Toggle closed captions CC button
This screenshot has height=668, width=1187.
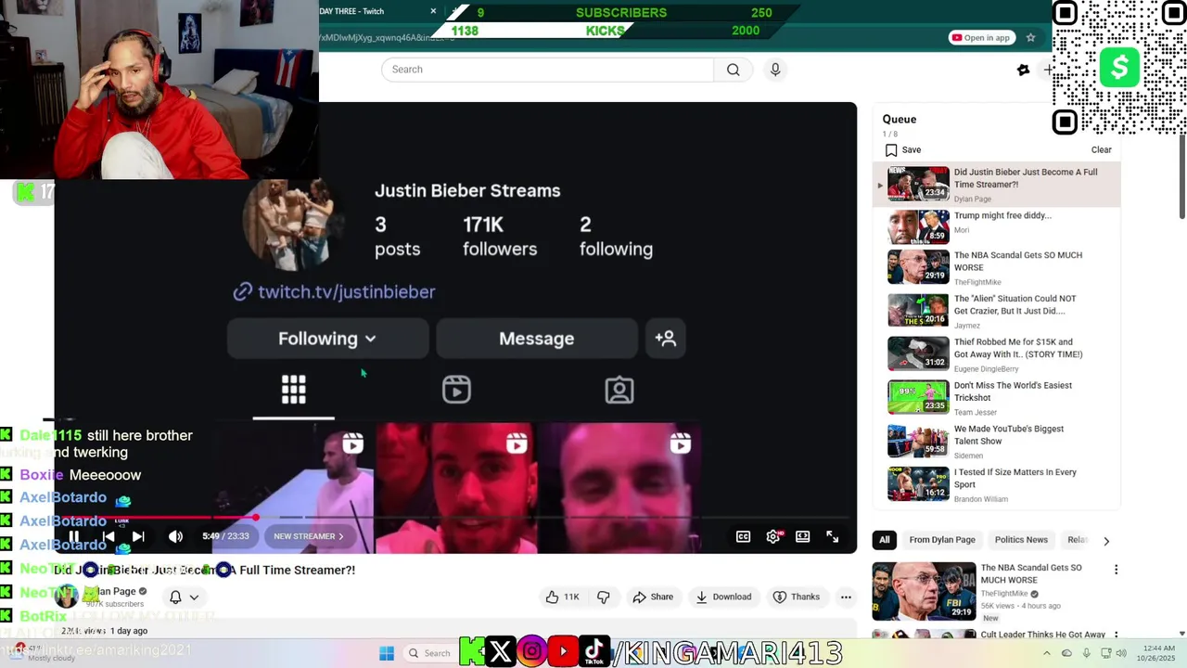click(743, 536)
